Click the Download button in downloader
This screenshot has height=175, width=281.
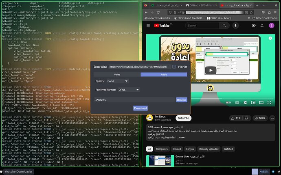[140, 108]
